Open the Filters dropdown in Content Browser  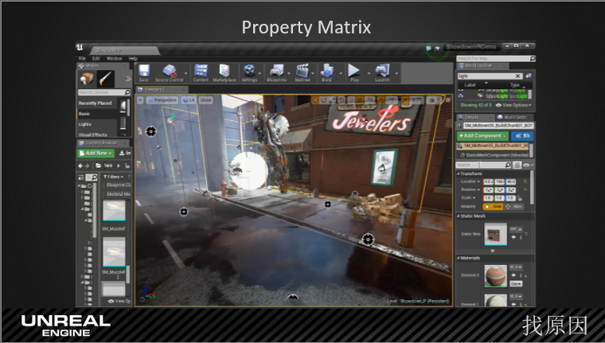click(x=113, y=177)
